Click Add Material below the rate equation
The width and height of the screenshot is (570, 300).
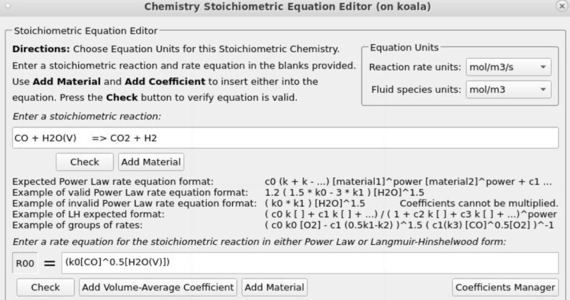(x=274, y=287)
